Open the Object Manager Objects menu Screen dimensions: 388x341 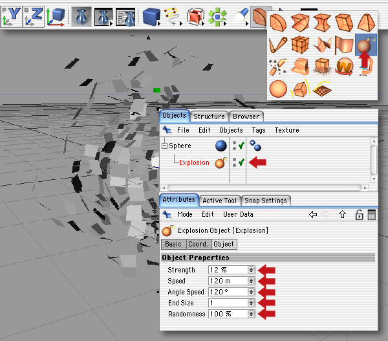point(231,130)
